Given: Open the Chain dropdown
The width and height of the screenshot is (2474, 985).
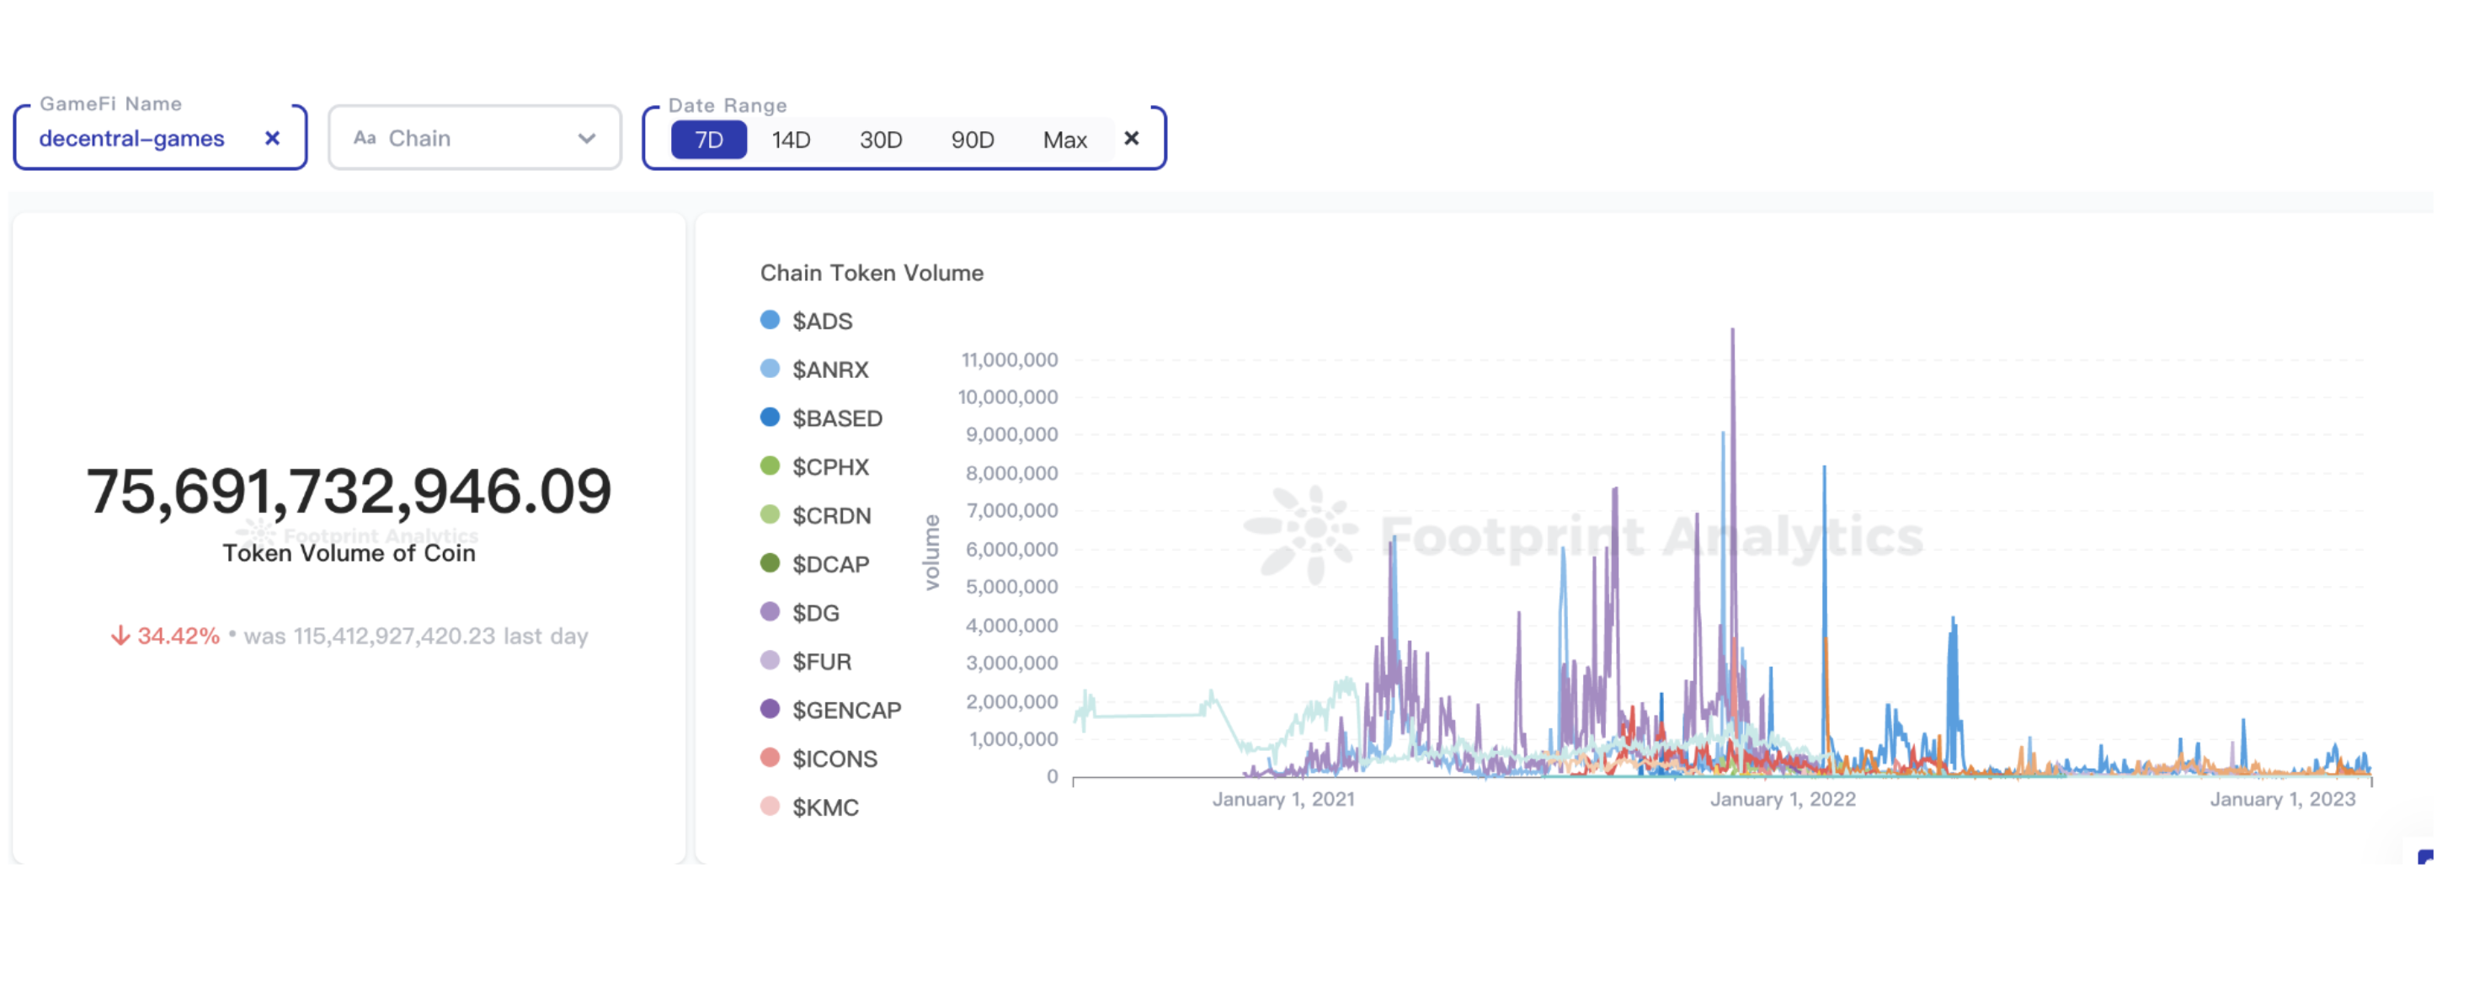Looking at the screenshot, I should (x=474, y=138).
